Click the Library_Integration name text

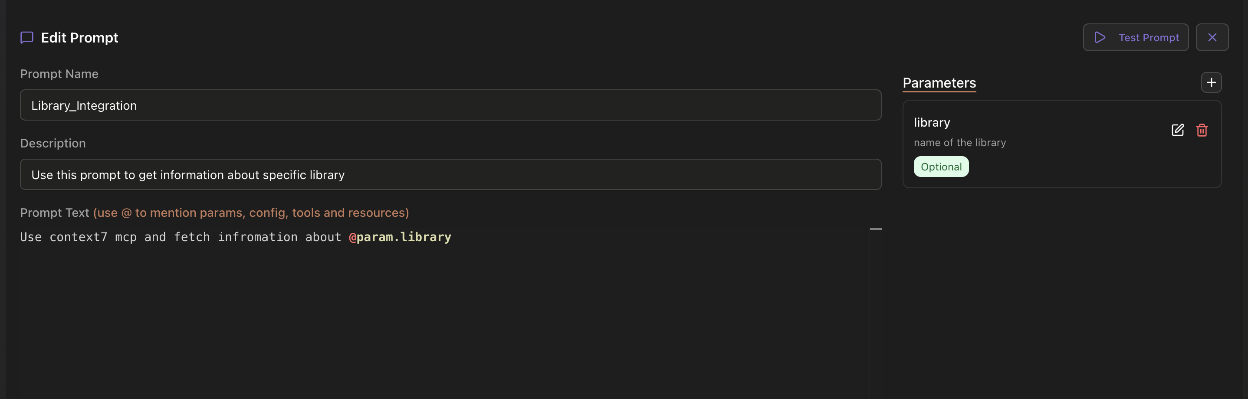(84, 105)
